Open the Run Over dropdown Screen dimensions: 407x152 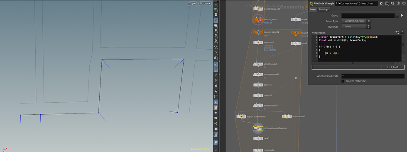tap(356, 27)
